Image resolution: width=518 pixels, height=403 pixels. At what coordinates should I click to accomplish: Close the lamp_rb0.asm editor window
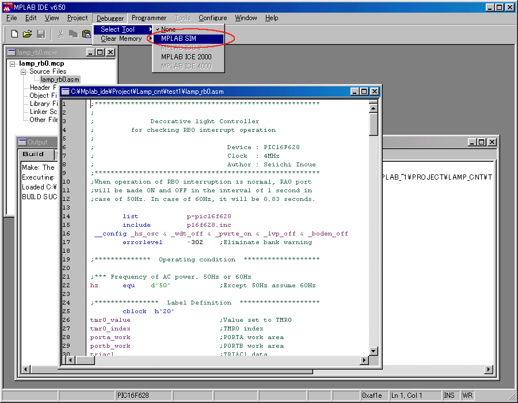tap(374, 92)
